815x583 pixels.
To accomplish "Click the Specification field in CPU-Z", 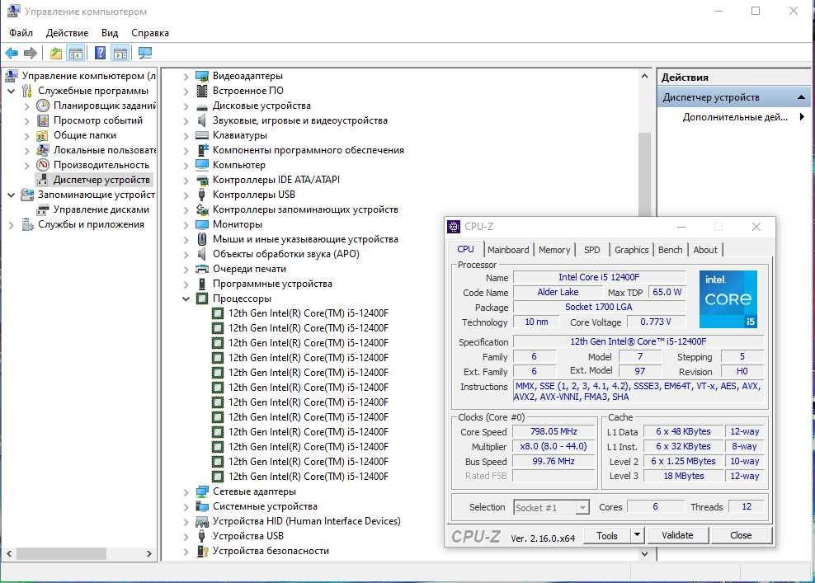I will (638, 341).
